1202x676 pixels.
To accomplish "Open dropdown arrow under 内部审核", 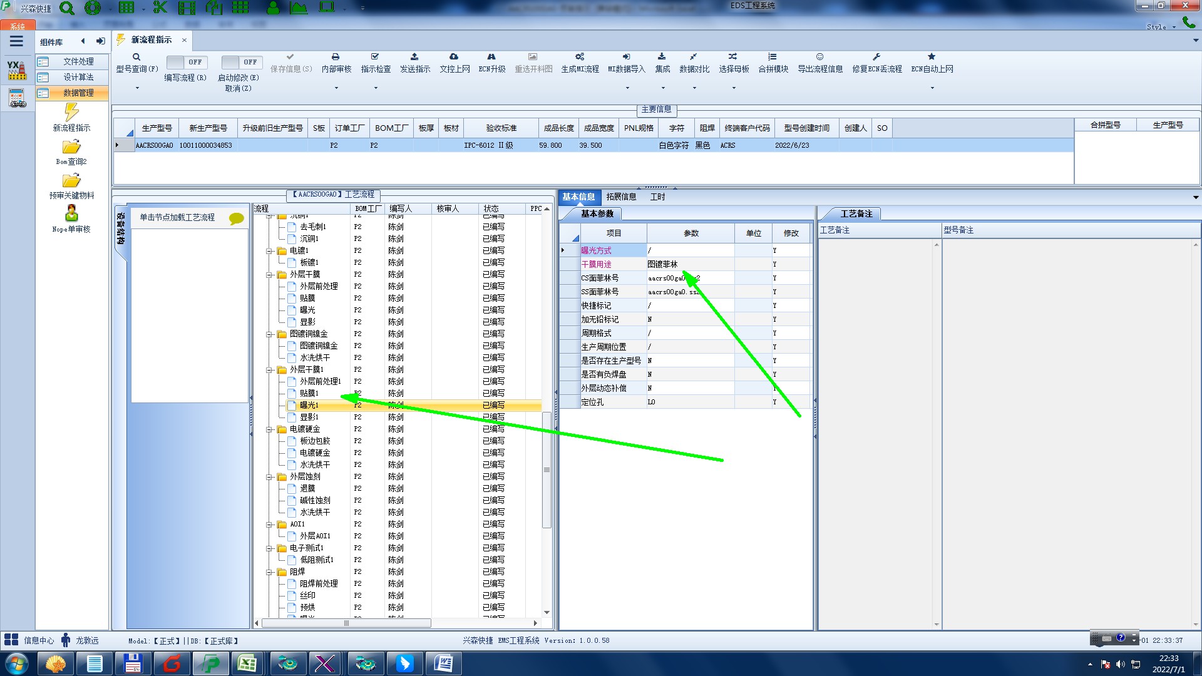I will click(336, 88).
